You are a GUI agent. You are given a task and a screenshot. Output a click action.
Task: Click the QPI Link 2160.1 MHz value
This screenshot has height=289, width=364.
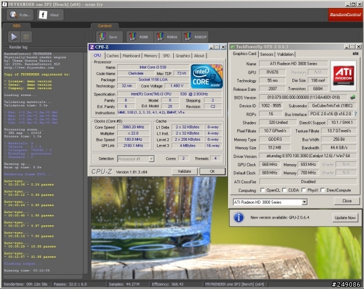tap(134, 145)
